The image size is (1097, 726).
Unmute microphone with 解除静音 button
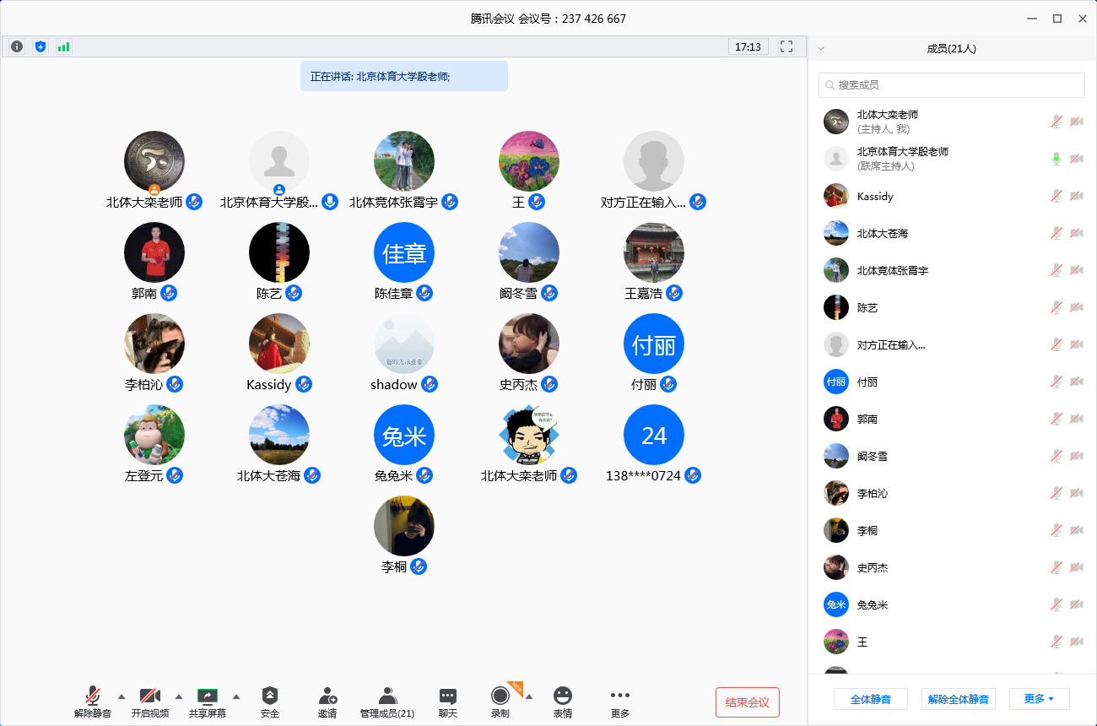(93, 702)
